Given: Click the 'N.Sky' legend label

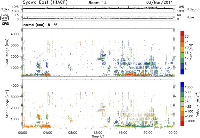Looking at the screenshot, I should 5,9.
